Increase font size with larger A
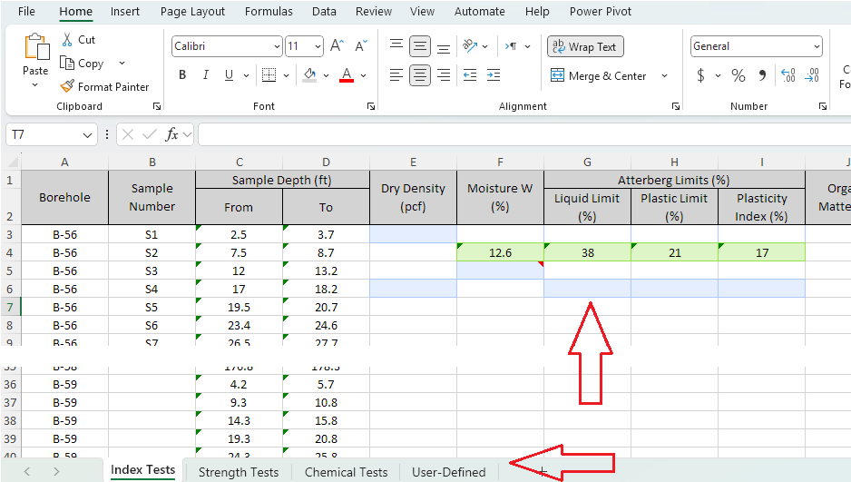This screenshot has height=482, width=851. click(x=337, y=45)
